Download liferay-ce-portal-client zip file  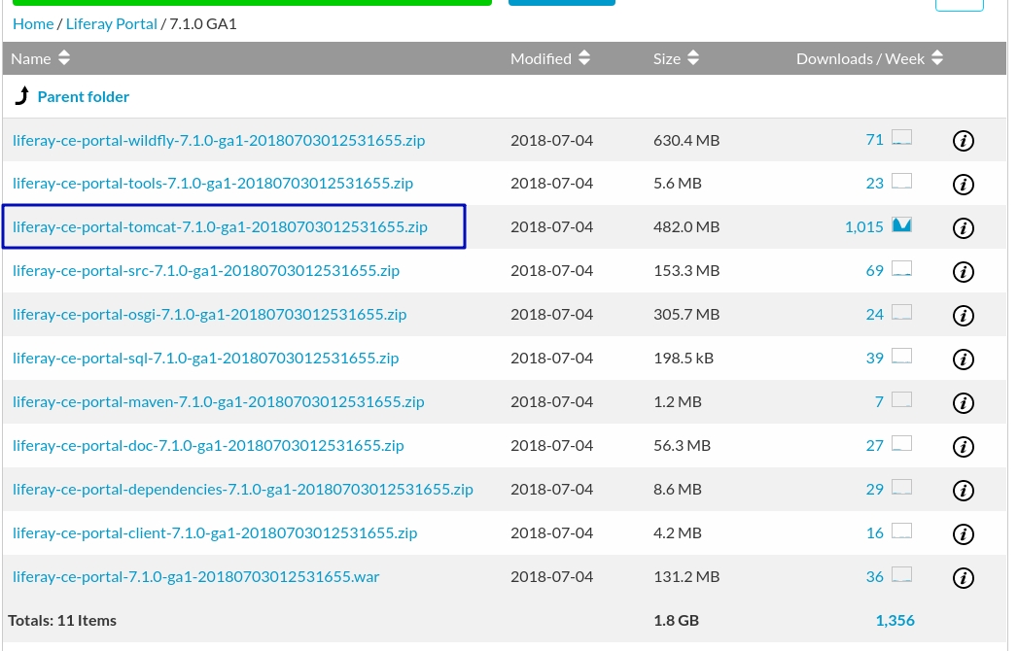pos(215,532)
